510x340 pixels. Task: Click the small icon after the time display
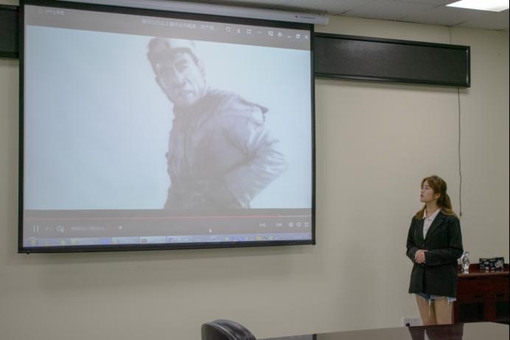pos(121,228)
